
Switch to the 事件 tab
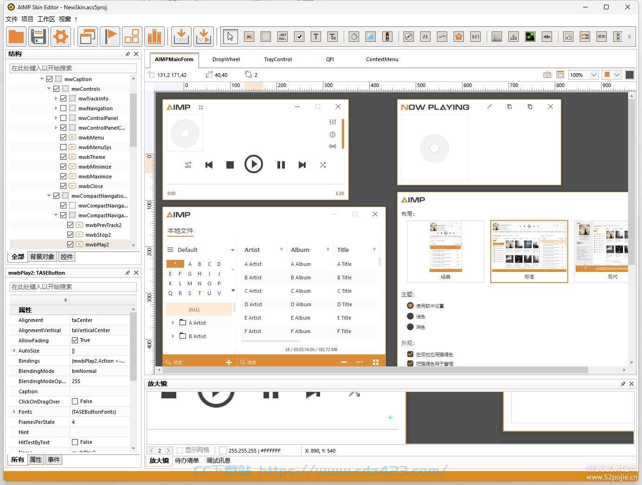54,460
